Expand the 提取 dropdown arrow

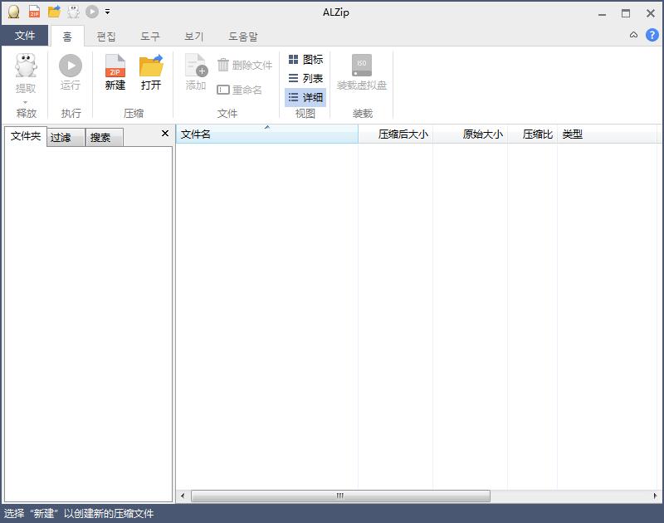(26, 102)
